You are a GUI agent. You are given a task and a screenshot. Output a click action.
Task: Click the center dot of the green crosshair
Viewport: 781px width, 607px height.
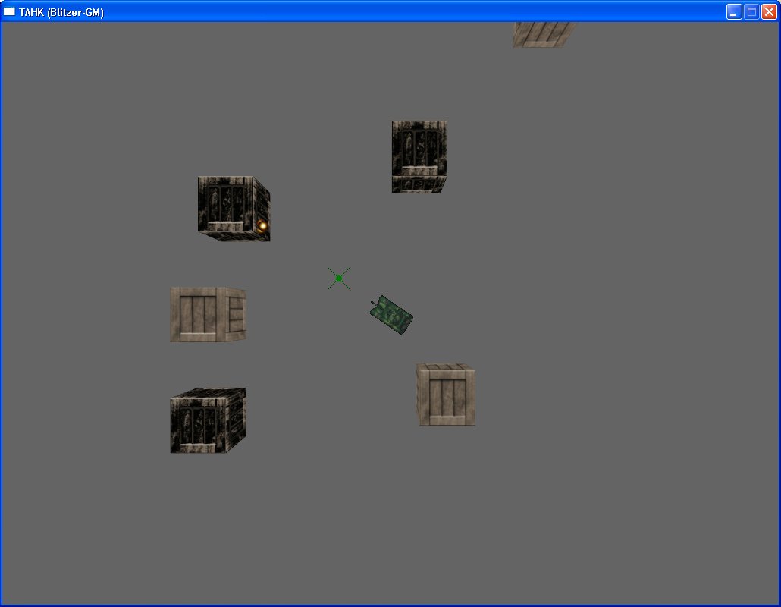(339, 278)
